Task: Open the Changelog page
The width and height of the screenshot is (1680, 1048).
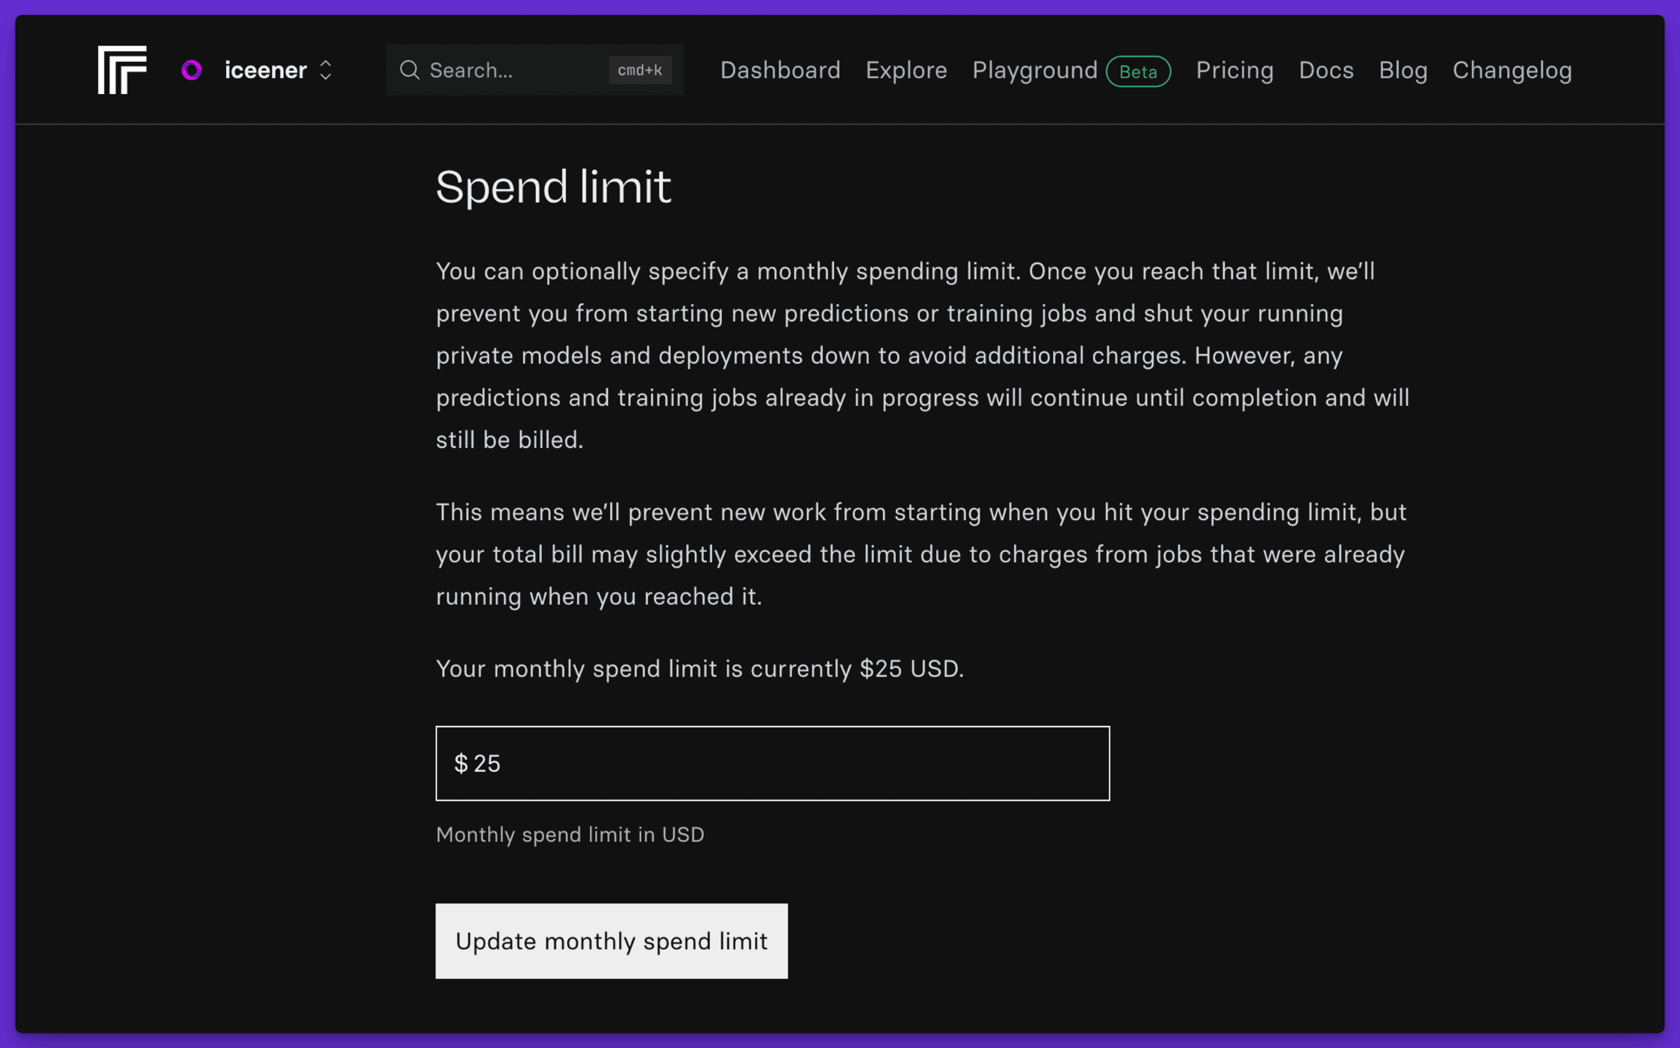Action: point(1511,70)
